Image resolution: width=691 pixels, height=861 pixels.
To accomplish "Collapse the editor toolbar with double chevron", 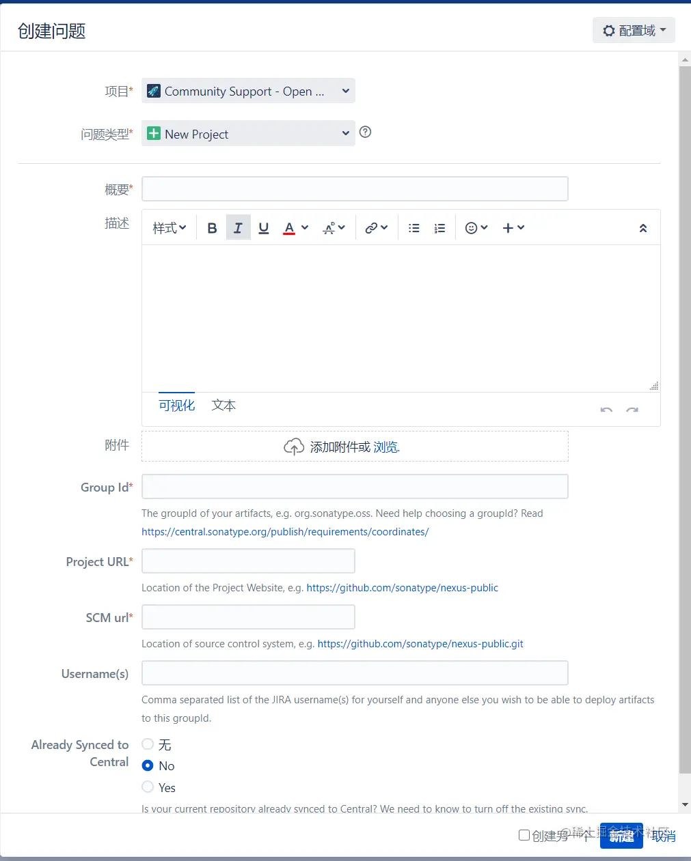I will (643, 228).
